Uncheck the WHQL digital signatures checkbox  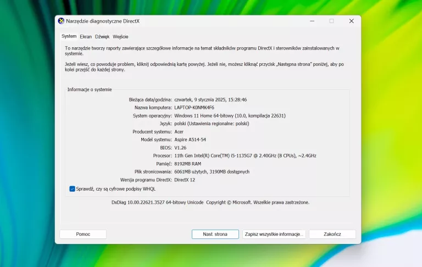click(x=73, y=188)
